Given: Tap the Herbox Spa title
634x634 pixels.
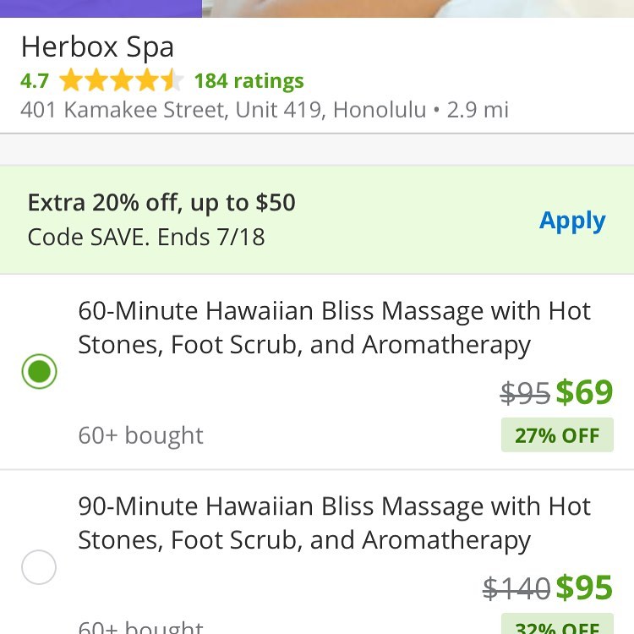Looking at the screenshot, I should coord(97,46).
